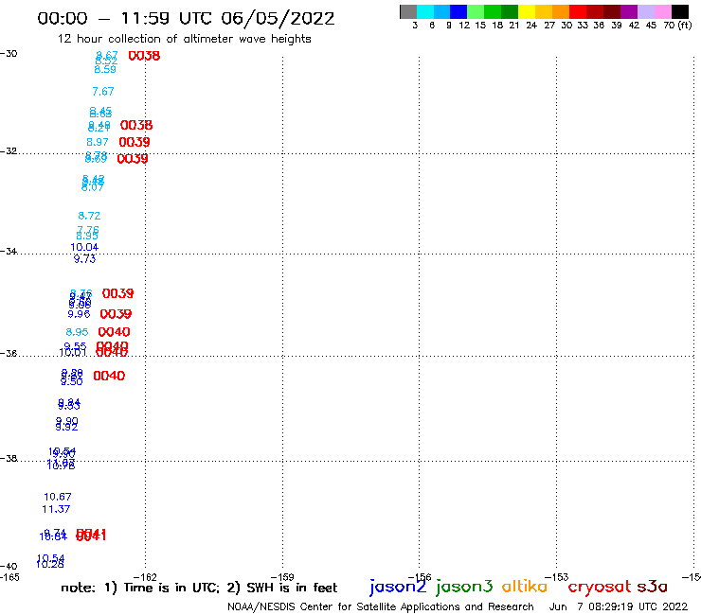The width and height of the screenshot is (701, 615).
Task: Select the black swatch at the scale's end
Action: click(680, 11)
